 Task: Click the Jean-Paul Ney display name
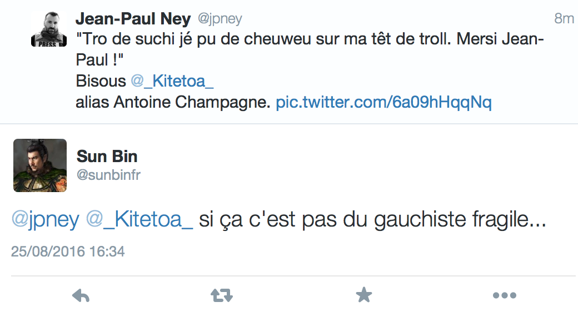[x=133, y=19]
